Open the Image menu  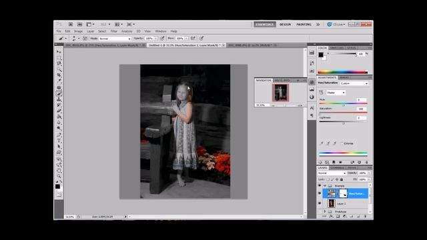[79, 31]
